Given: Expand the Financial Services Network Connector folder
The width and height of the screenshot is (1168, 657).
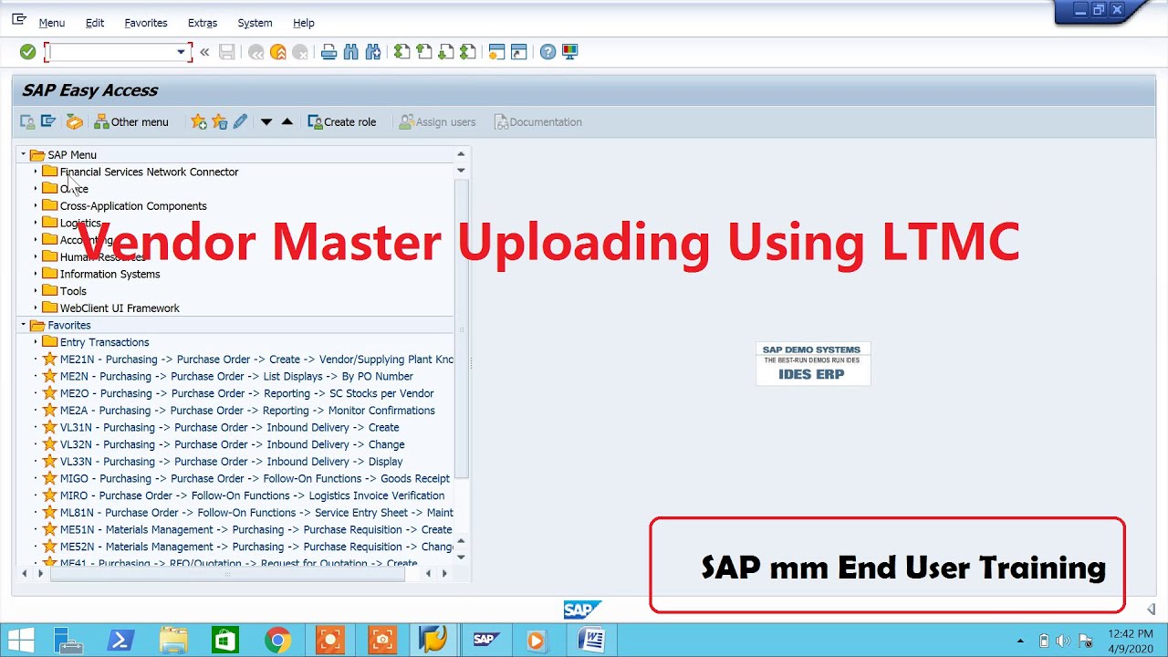Looking at the screenshot, I should pos(36,172).
